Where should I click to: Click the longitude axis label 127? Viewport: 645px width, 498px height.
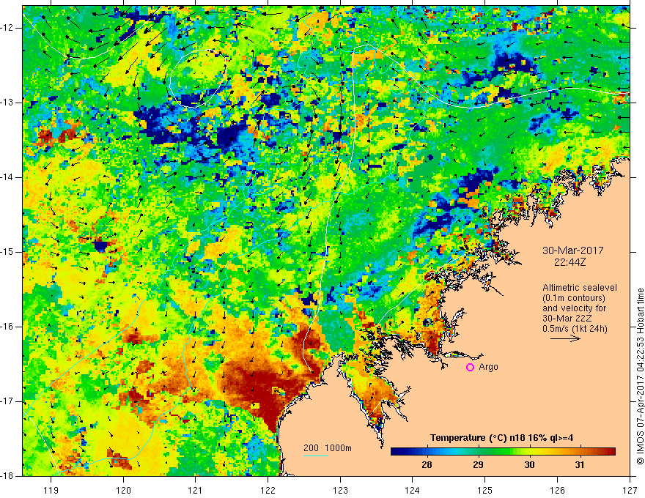630,490
